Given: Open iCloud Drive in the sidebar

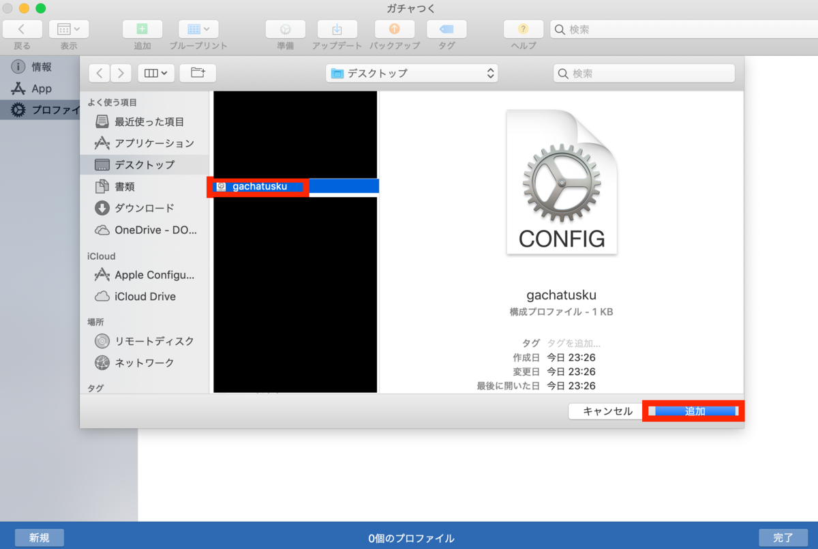Looking at the screenshot, I should [145, 297].
